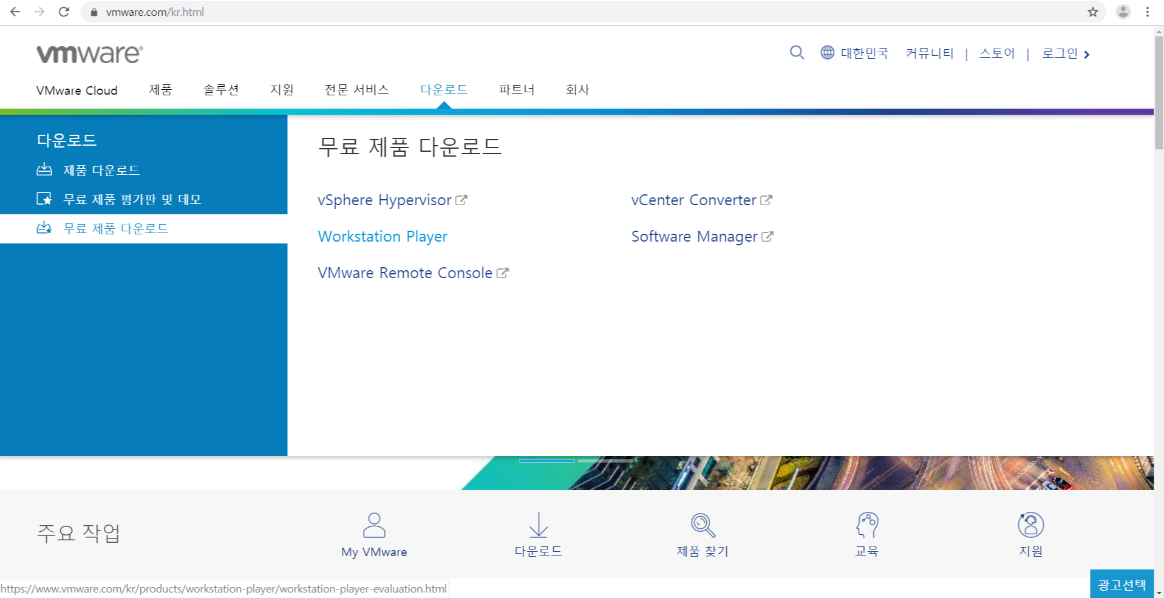Click the 다운로드 sidebar heading
1164x598 pixels.
click(67, 140)
